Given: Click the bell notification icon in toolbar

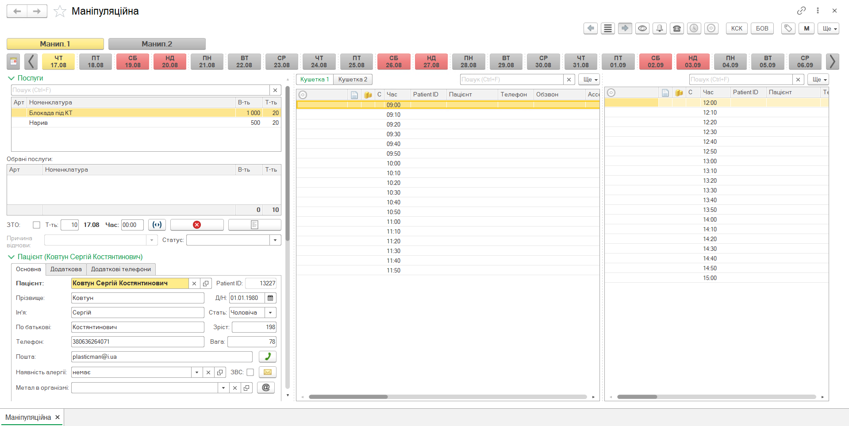Looking at the screenshot, I should [x=659, y=28].
